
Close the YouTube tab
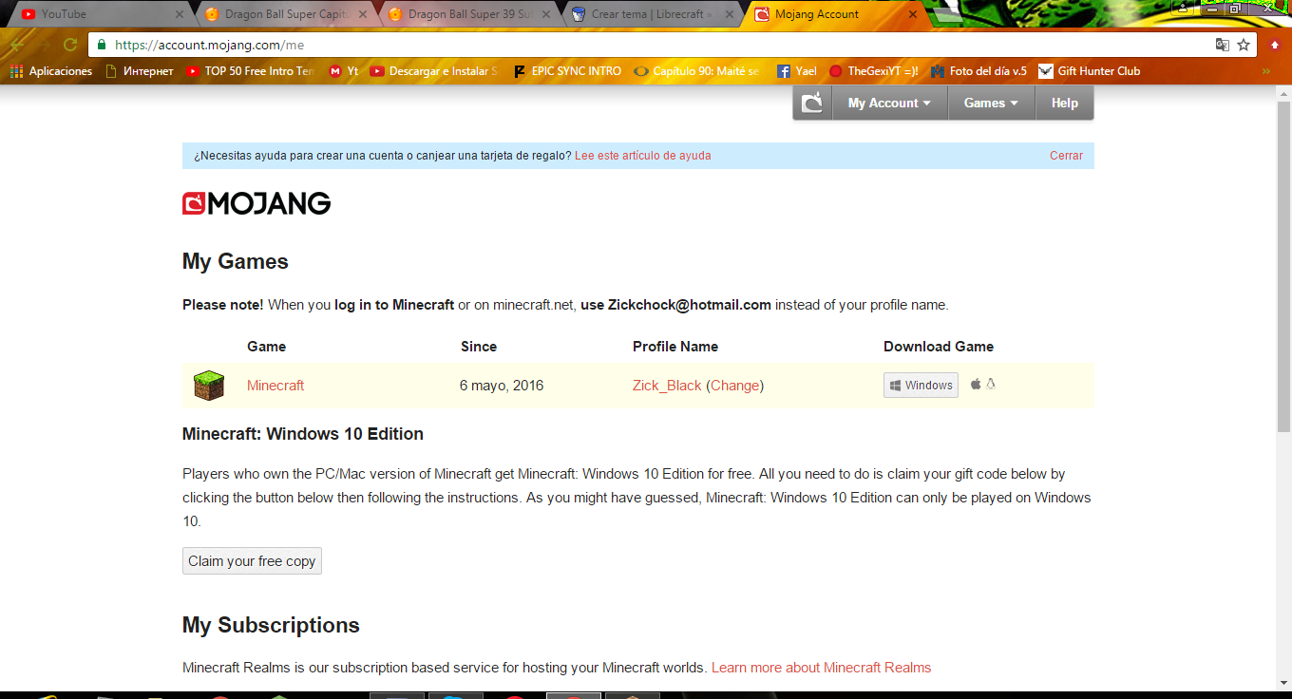pos(180,14)
